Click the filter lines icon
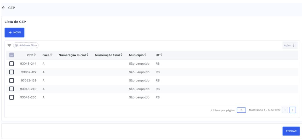This screenshot has height=140, width=302. click(9, 45)
